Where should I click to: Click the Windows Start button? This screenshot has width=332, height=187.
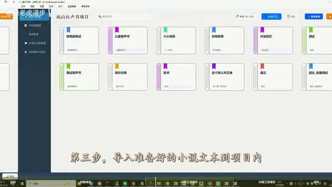tap(22, 183)
